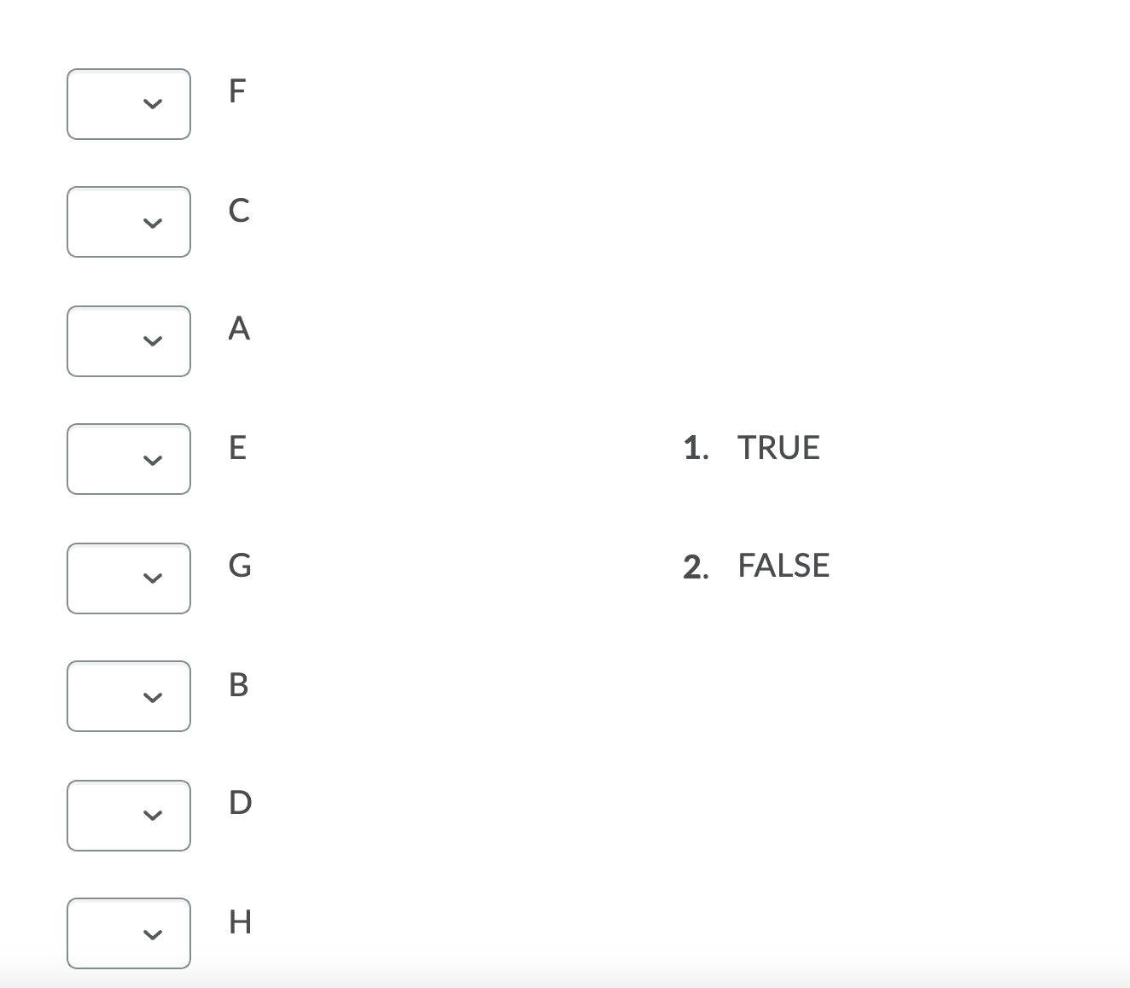Click the chevron icon in the F dropdown
Screen dimensions: 1130x988
tap(153, 104)
